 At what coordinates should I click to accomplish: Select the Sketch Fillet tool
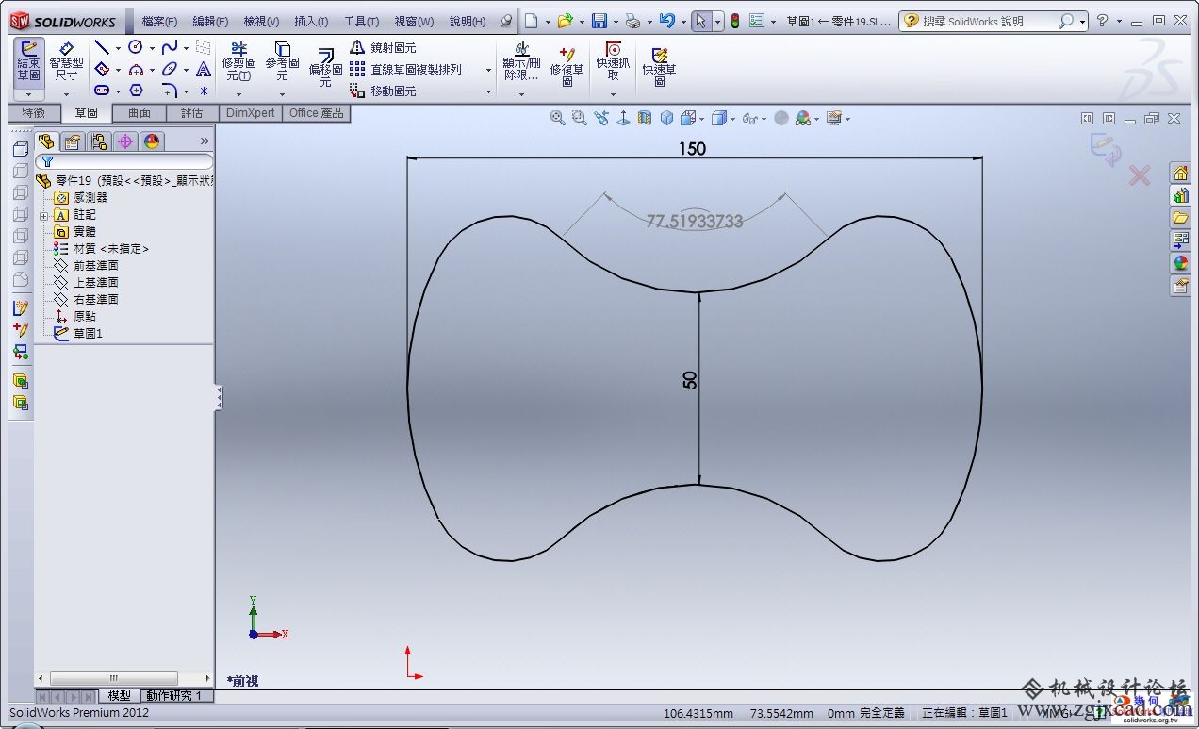(x=170, y=91)
